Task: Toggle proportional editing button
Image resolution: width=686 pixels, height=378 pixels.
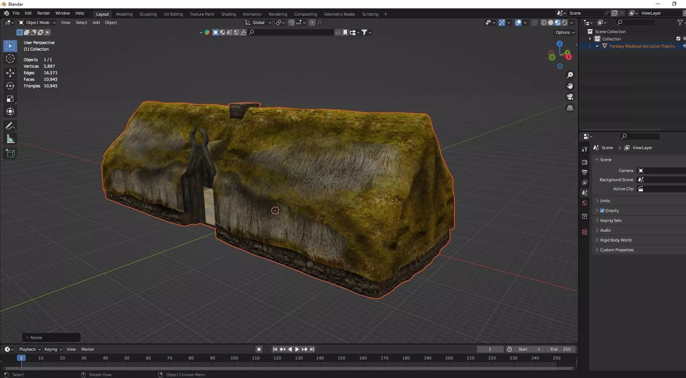Action: 312,23
